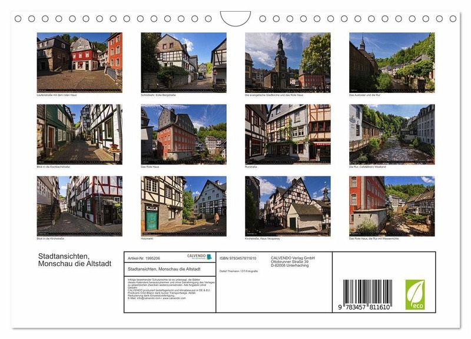471x339 pixels.
Task: Click the CALVENDO Verlag GmbH address
Action: coord(293,261)
